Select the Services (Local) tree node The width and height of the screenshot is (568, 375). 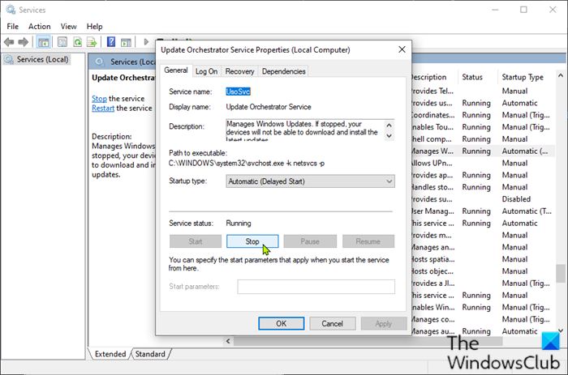pyautogui.click(x=37, y=59)
